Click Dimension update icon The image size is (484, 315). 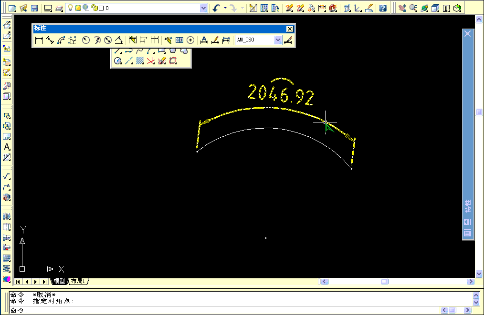click(x=226, y=40)
